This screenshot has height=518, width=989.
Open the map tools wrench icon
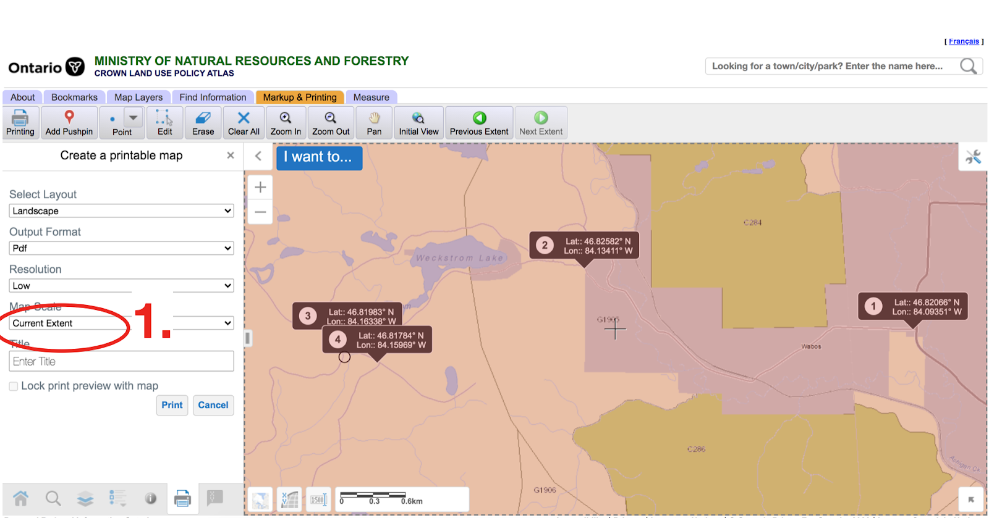(973, 157)
